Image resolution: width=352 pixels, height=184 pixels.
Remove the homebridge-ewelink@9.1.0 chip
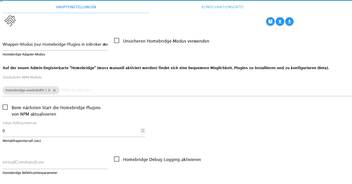[x=54, y=90]
